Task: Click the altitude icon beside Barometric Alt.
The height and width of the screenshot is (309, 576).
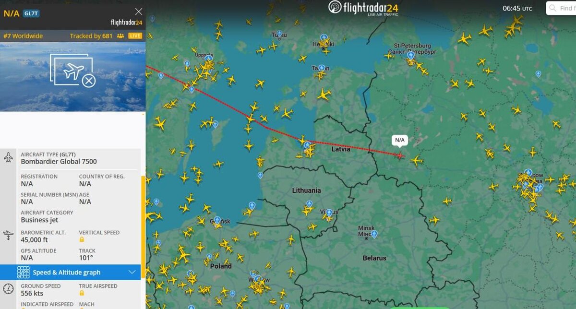Action: [8, 236]
